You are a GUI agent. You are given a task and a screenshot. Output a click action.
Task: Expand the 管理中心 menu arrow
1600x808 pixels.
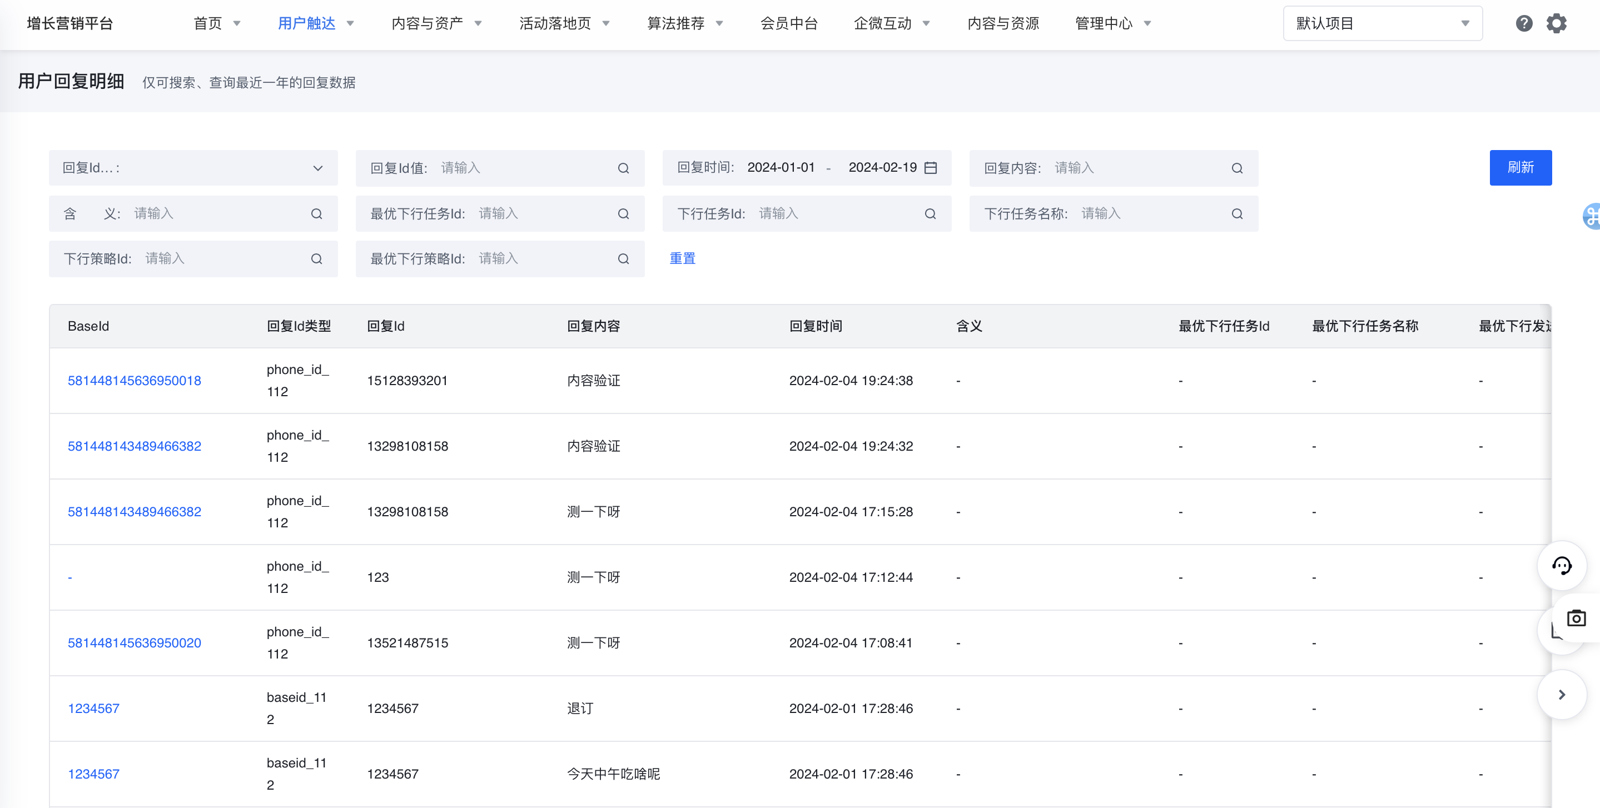click(1148, 23)
